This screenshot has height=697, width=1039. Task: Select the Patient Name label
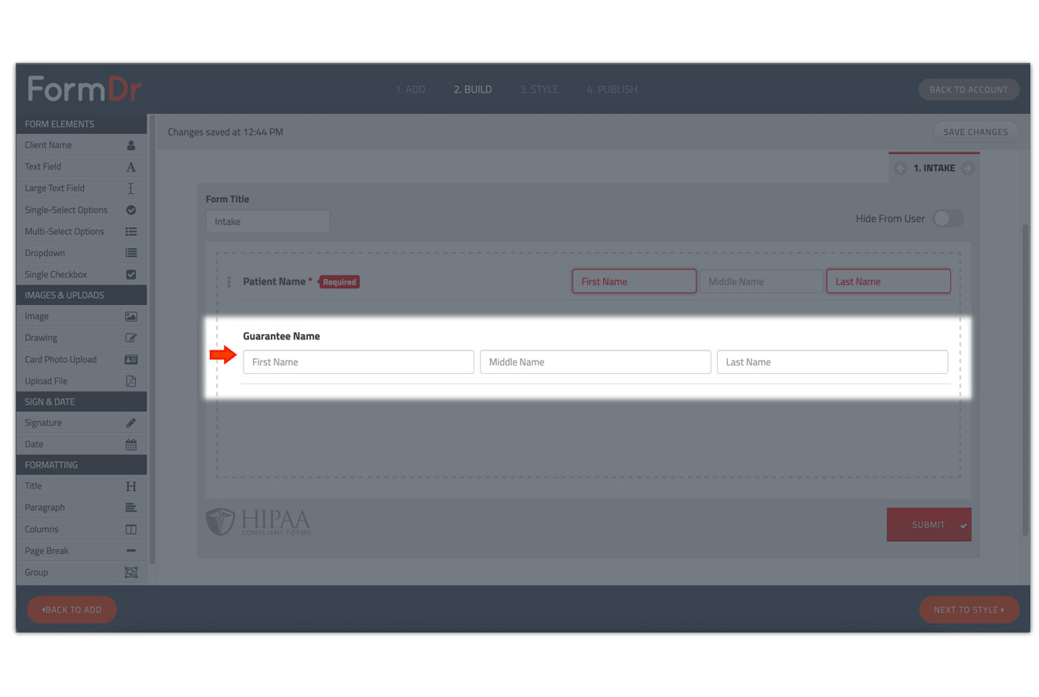(x=274, y=281)
